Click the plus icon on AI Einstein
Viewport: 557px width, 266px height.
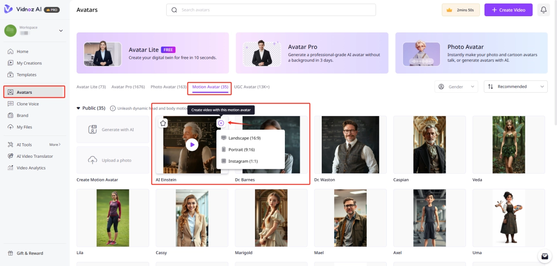[x=221, y=123]
